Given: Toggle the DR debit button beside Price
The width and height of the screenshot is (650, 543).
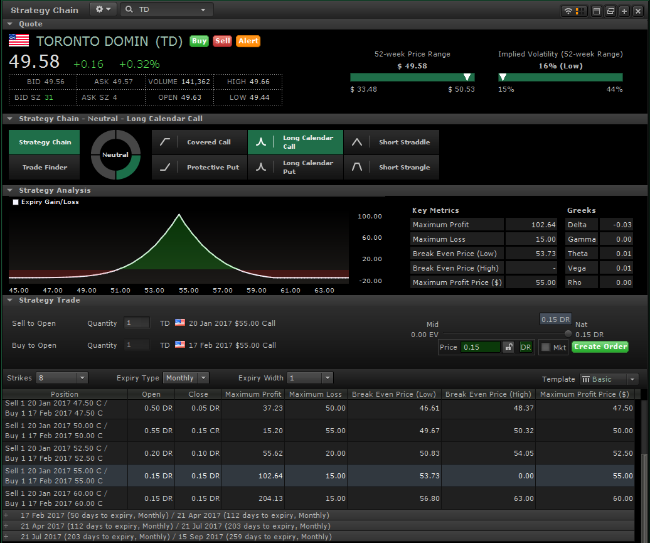Looking at the screenshot, I should pos(526,347).
